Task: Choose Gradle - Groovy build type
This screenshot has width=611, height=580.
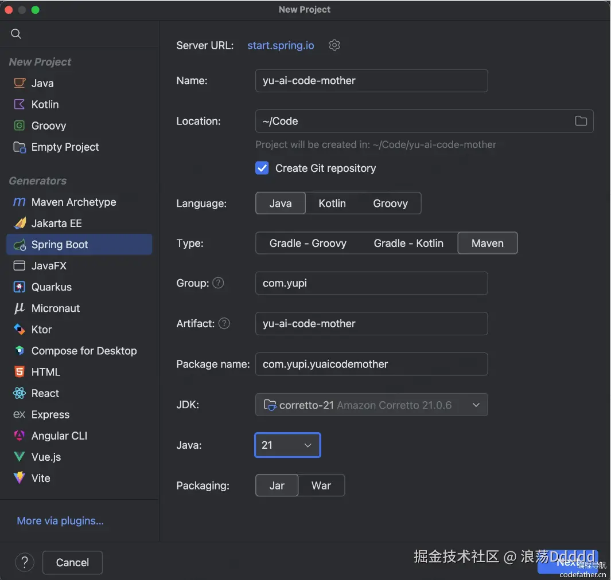Action: click(308, 243)
